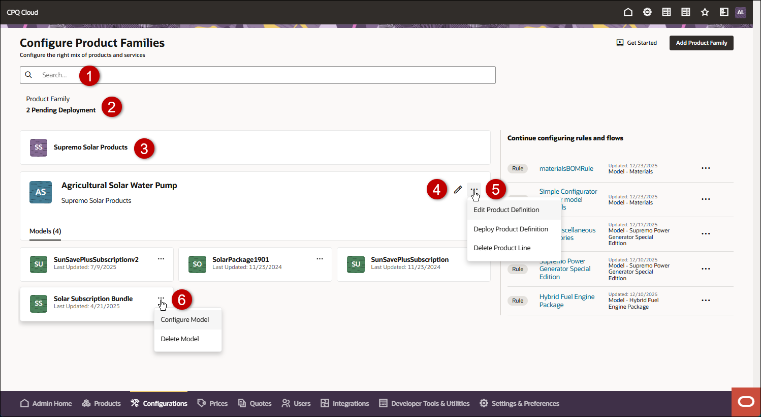This screenshot has width=761, height=417.
Task: Click the Add Product Family button
Action: tap(702, 43)
